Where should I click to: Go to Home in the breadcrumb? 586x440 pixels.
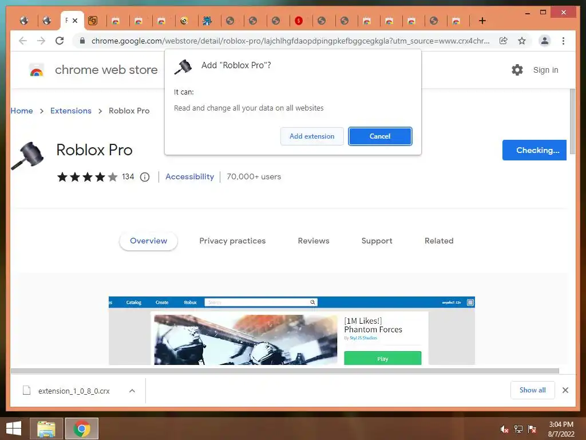[x=22, y=111]
